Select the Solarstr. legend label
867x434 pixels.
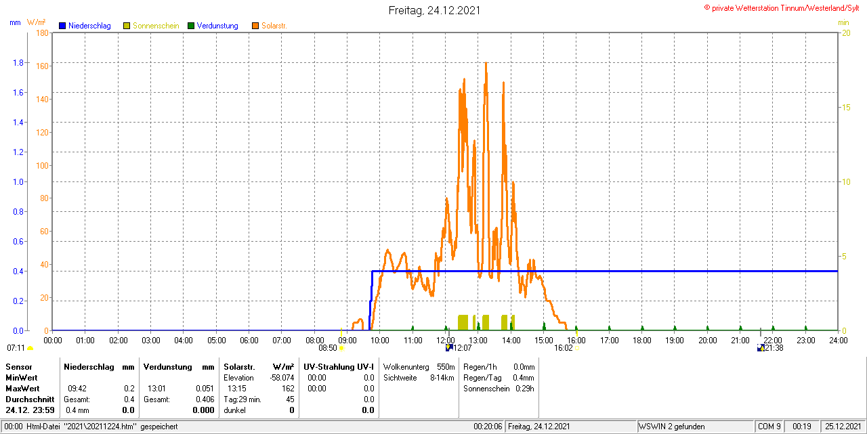[x=274, y=26]
